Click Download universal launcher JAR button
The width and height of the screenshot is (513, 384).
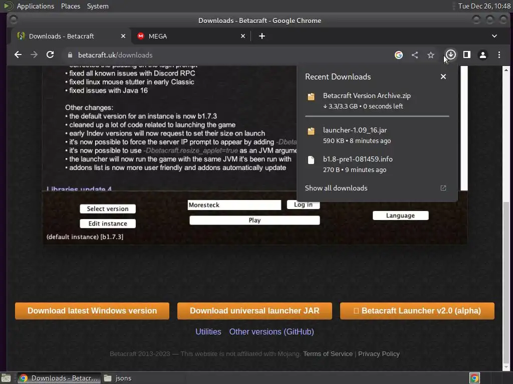pyautogui.click(x=254, y=311)
